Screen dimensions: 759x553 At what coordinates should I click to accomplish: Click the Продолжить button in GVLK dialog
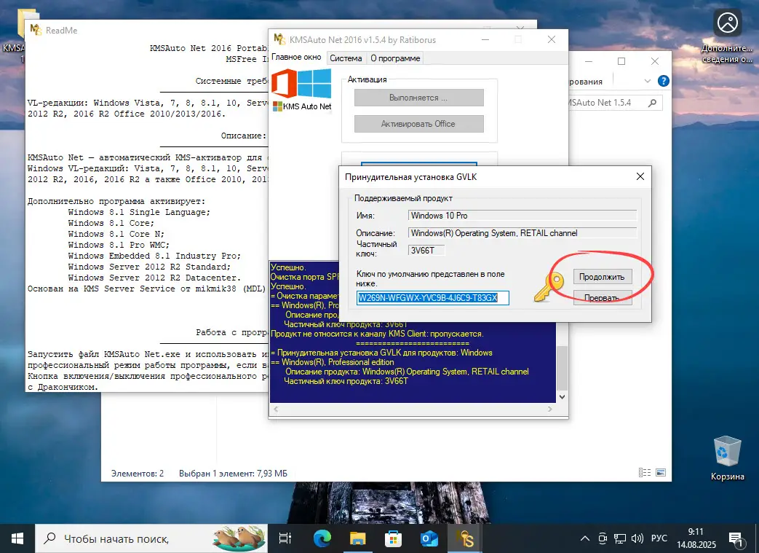point(603,276)
